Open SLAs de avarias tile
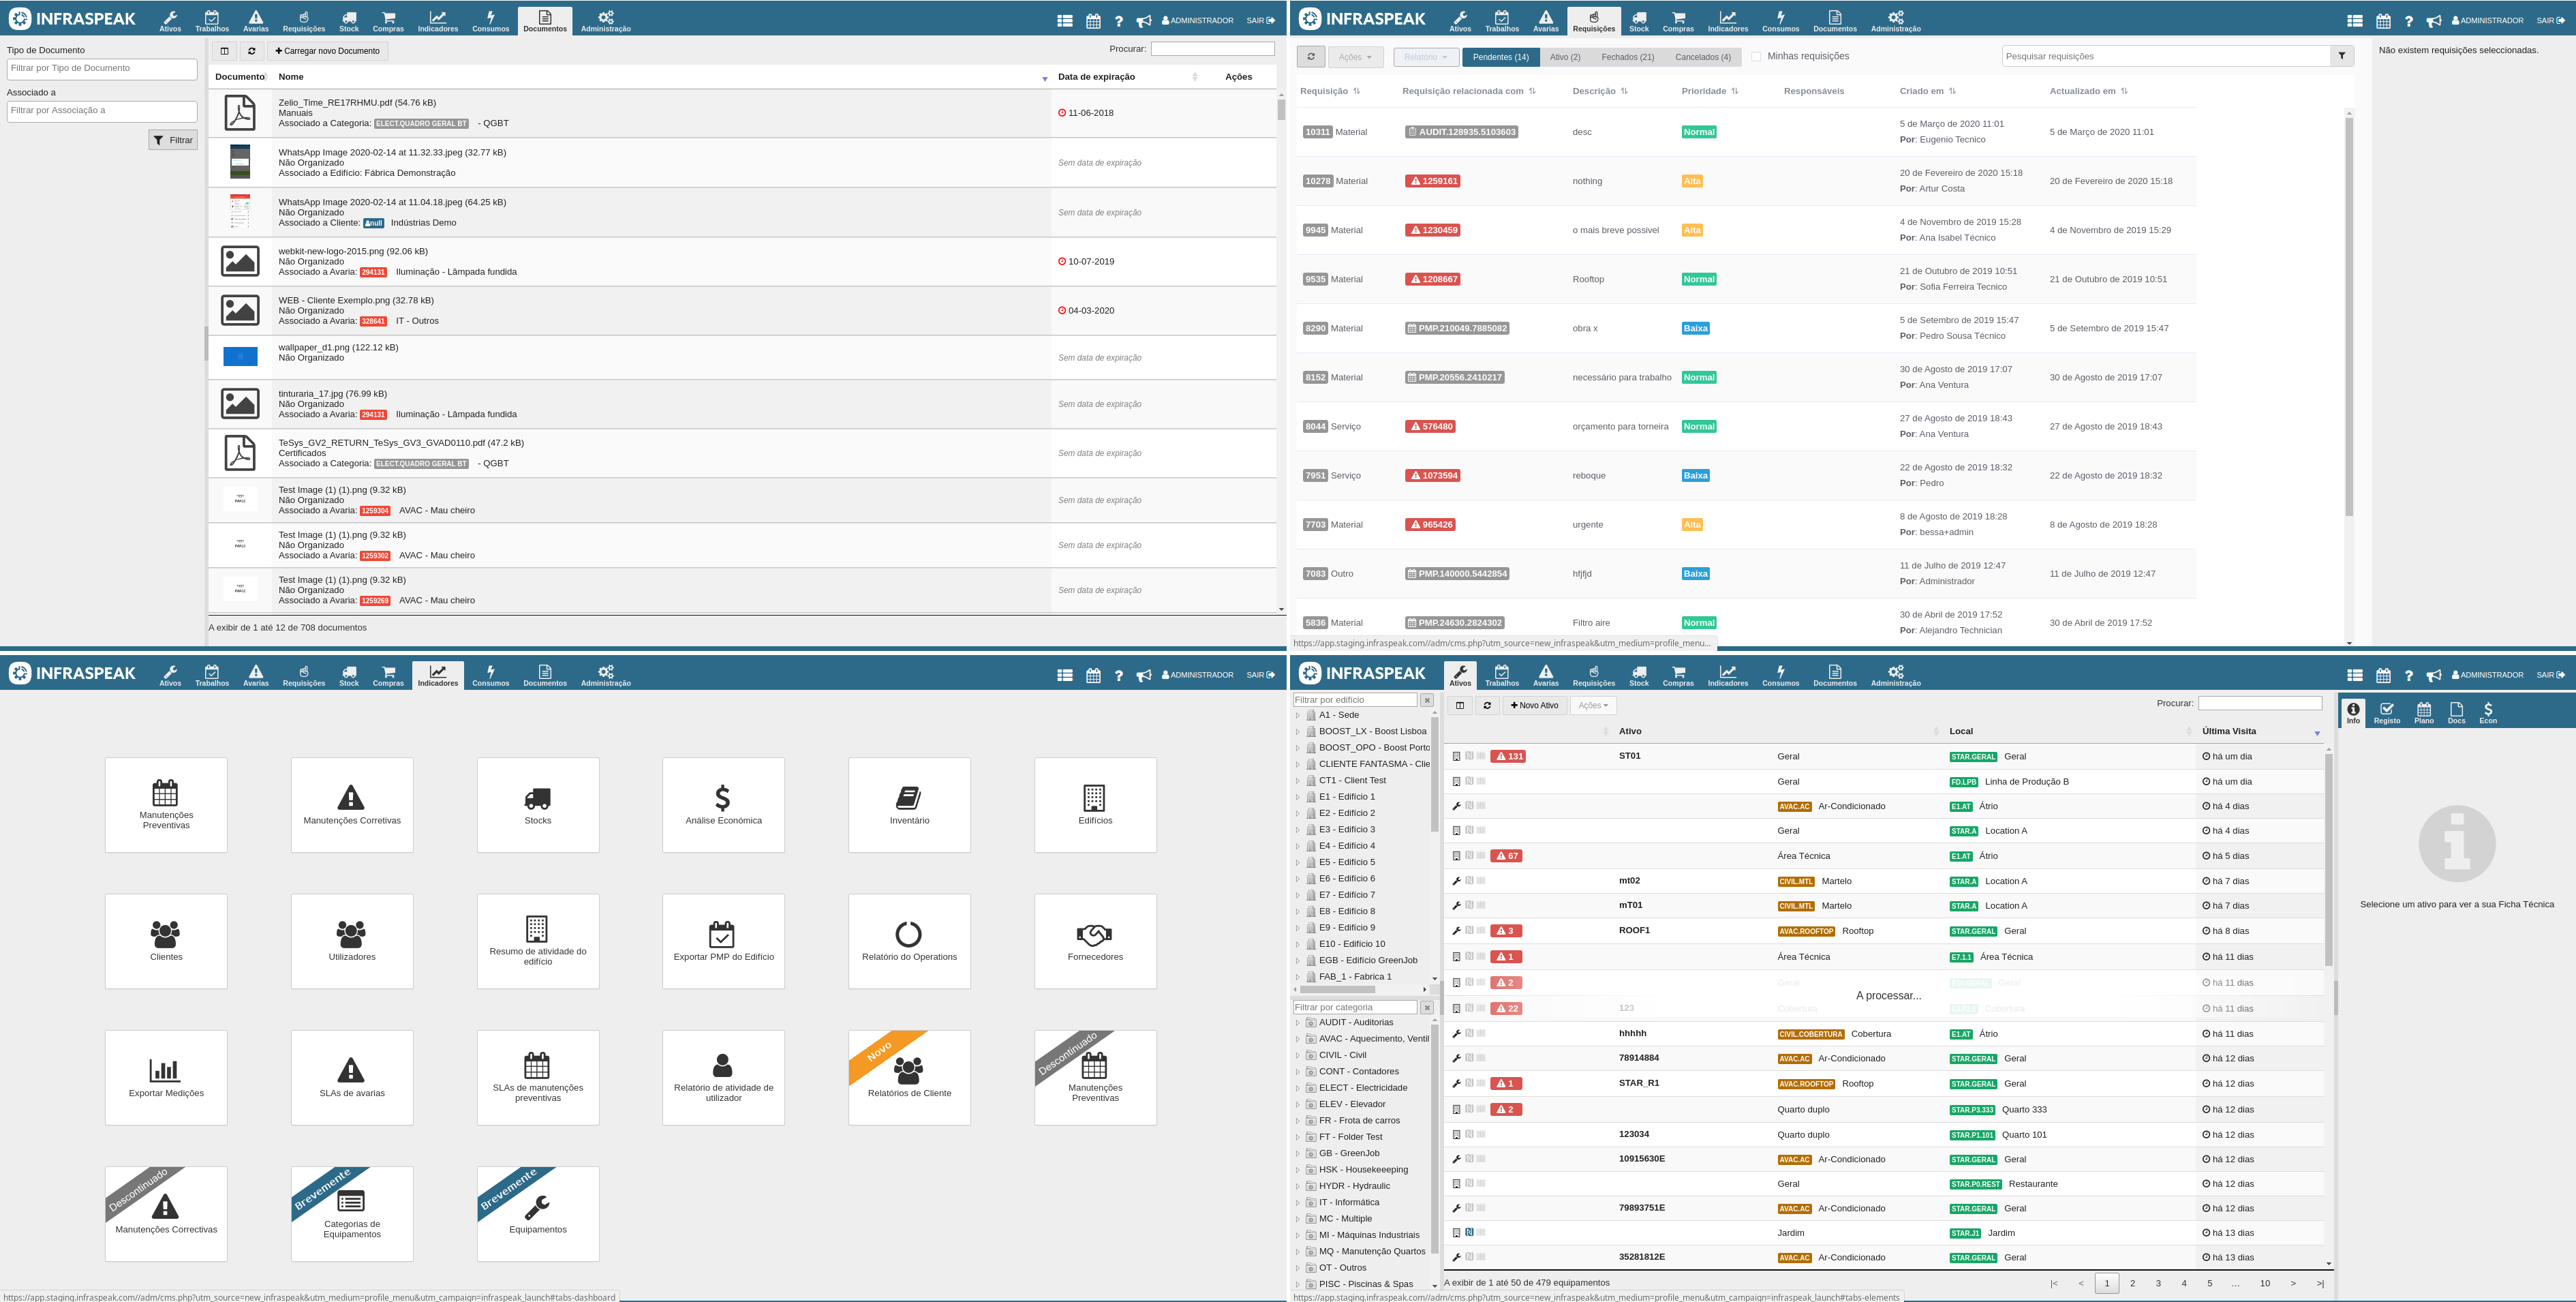2576x1302 pixels. coord(352,1077)
